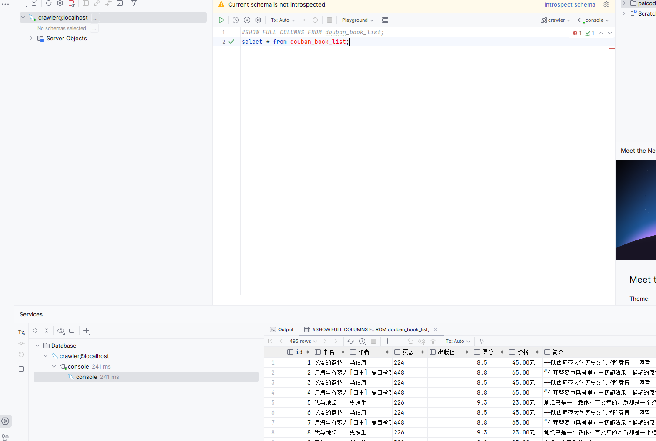Toggle grid layout icon in Services side strip
The image size is (656, 441).
point(21,369)
